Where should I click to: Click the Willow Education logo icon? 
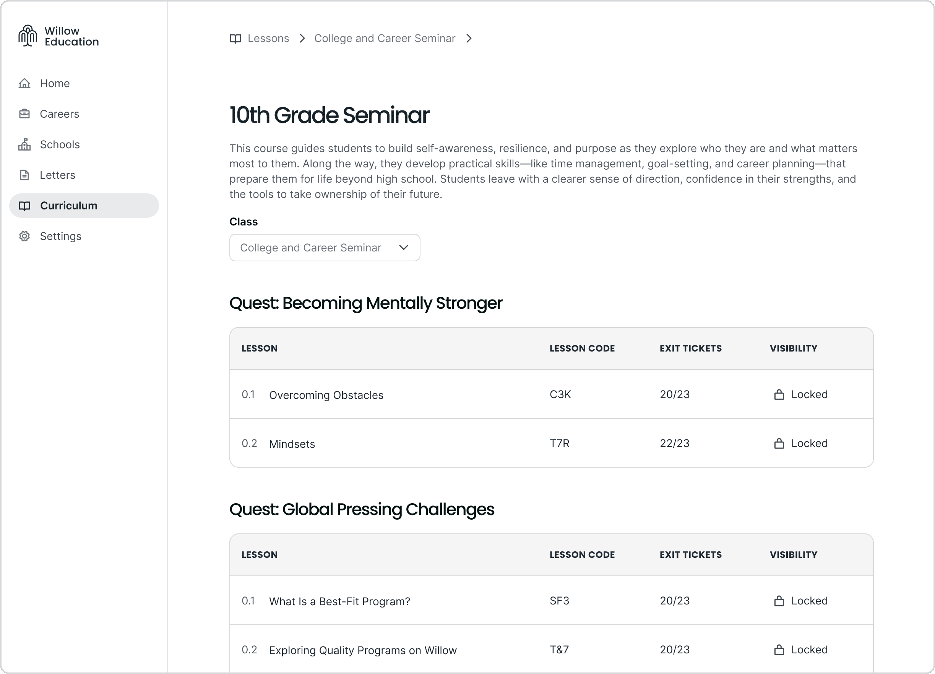pos(28,36)
